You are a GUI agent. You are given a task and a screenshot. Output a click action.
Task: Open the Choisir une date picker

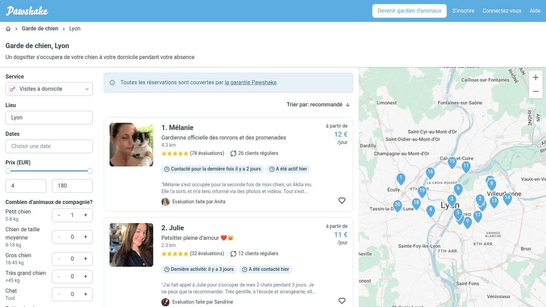(49, 146)
